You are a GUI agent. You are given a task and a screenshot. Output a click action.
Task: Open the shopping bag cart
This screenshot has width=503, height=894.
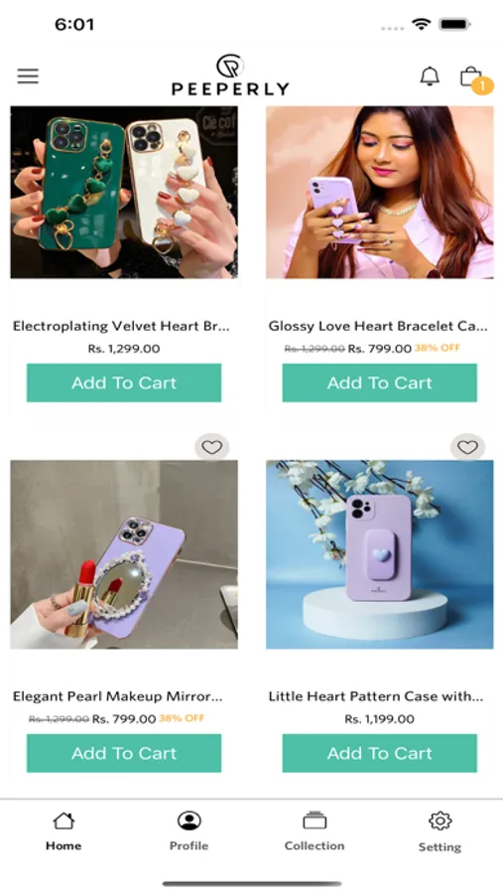coord(471,76)
